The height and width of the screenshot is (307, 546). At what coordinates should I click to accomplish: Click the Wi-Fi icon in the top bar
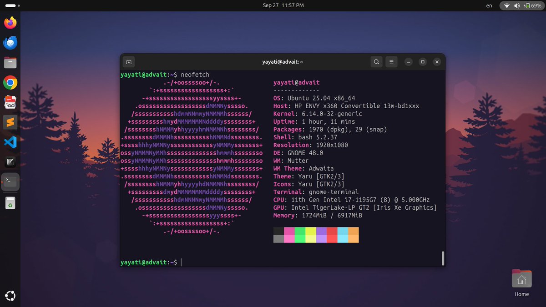click(x=506, y=5)
